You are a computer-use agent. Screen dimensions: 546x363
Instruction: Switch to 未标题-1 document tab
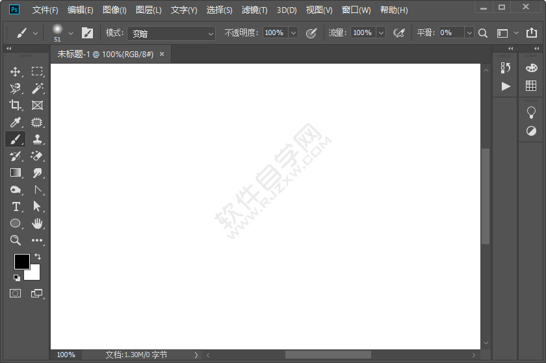[105, 54]
